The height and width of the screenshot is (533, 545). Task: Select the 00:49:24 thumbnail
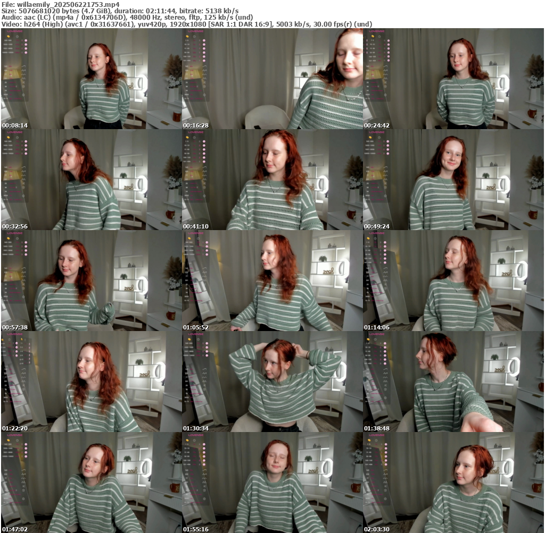pos(453,180)
